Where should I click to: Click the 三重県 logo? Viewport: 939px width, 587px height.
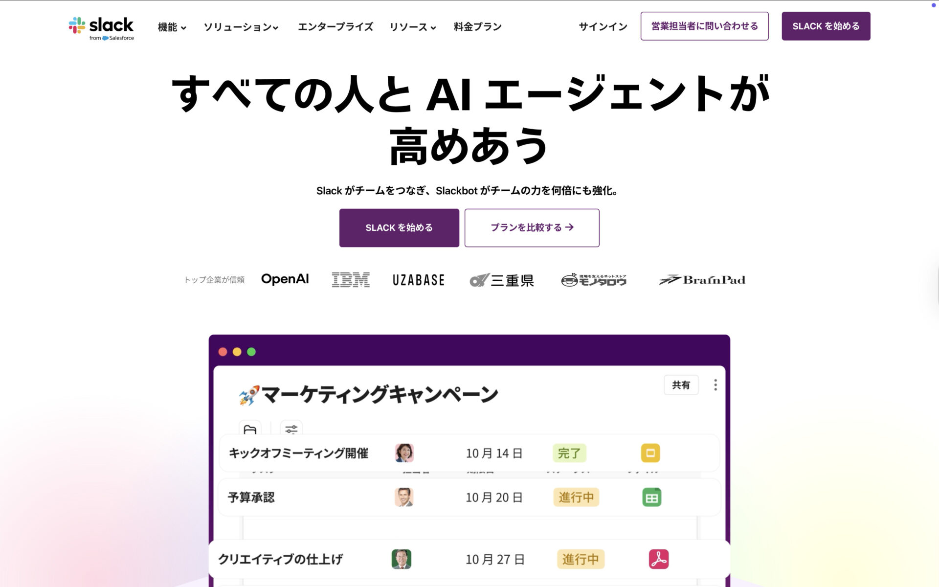point(502,280)
